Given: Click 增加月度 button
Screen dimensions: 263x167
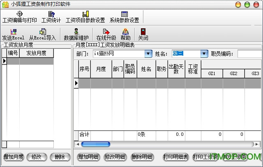Looking at the screenshot, I should (14, 157).
